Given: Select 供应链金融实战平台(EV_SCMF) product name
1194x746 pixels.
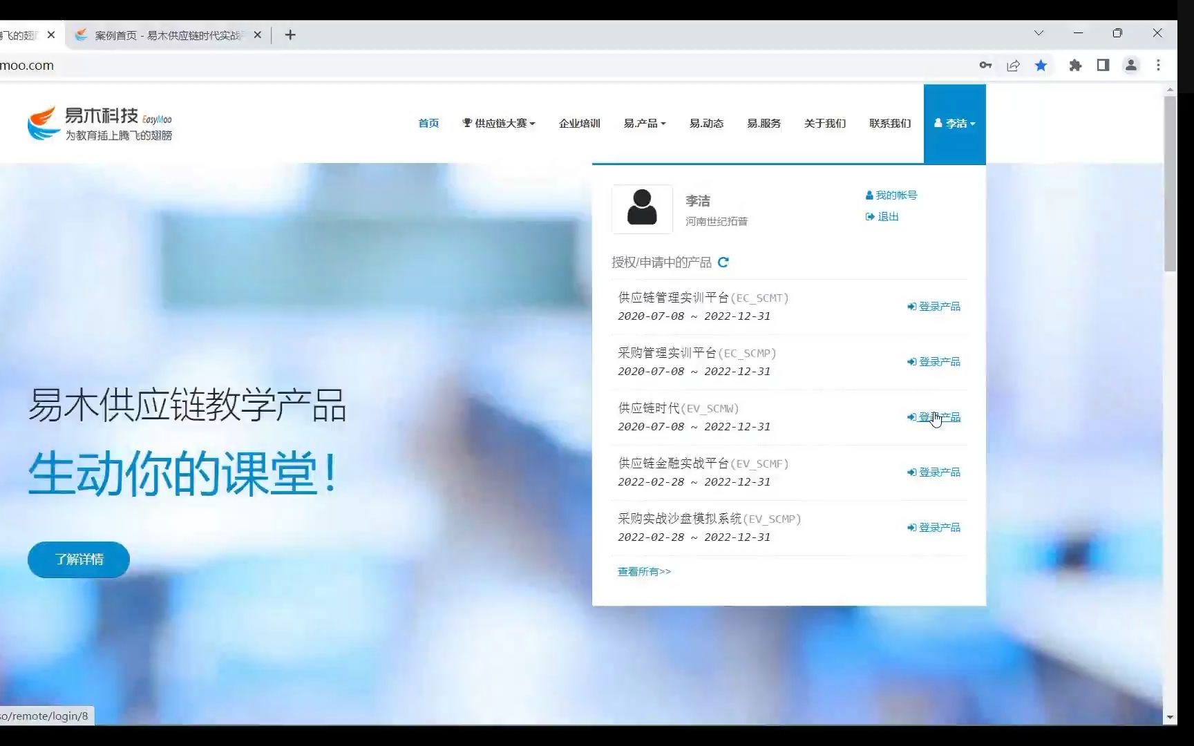Looking at the screenshot, I should [703, 463].
